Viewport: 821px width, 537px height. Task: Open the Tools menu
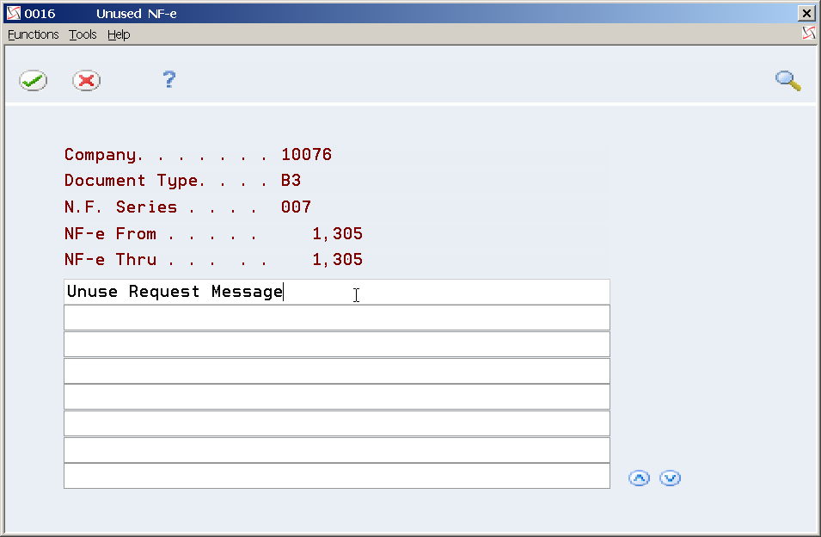(x=83, y=34)
